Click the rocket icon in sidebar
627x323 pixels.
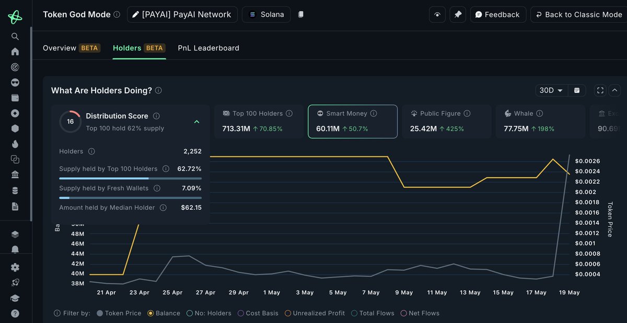[x=15, y=282]
